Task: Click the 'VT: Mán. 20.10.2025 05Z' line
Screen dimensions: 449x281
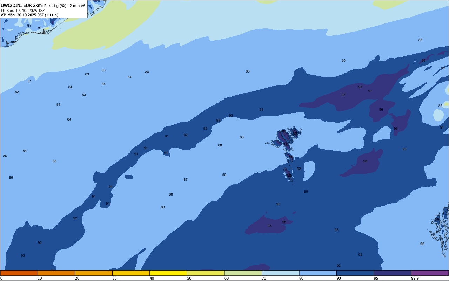Action: [22, 15]
